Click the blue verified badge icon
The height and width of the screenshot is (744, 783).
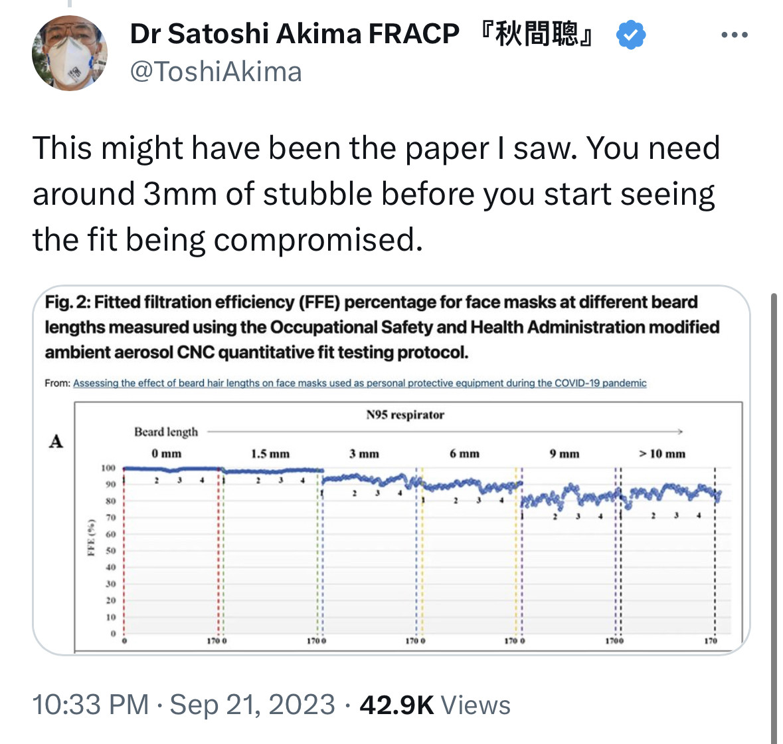point(631,35)
